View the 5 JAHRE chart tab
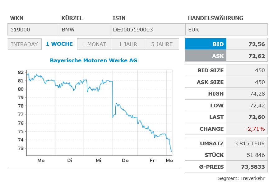278x188 pixels. click(162, 44)
